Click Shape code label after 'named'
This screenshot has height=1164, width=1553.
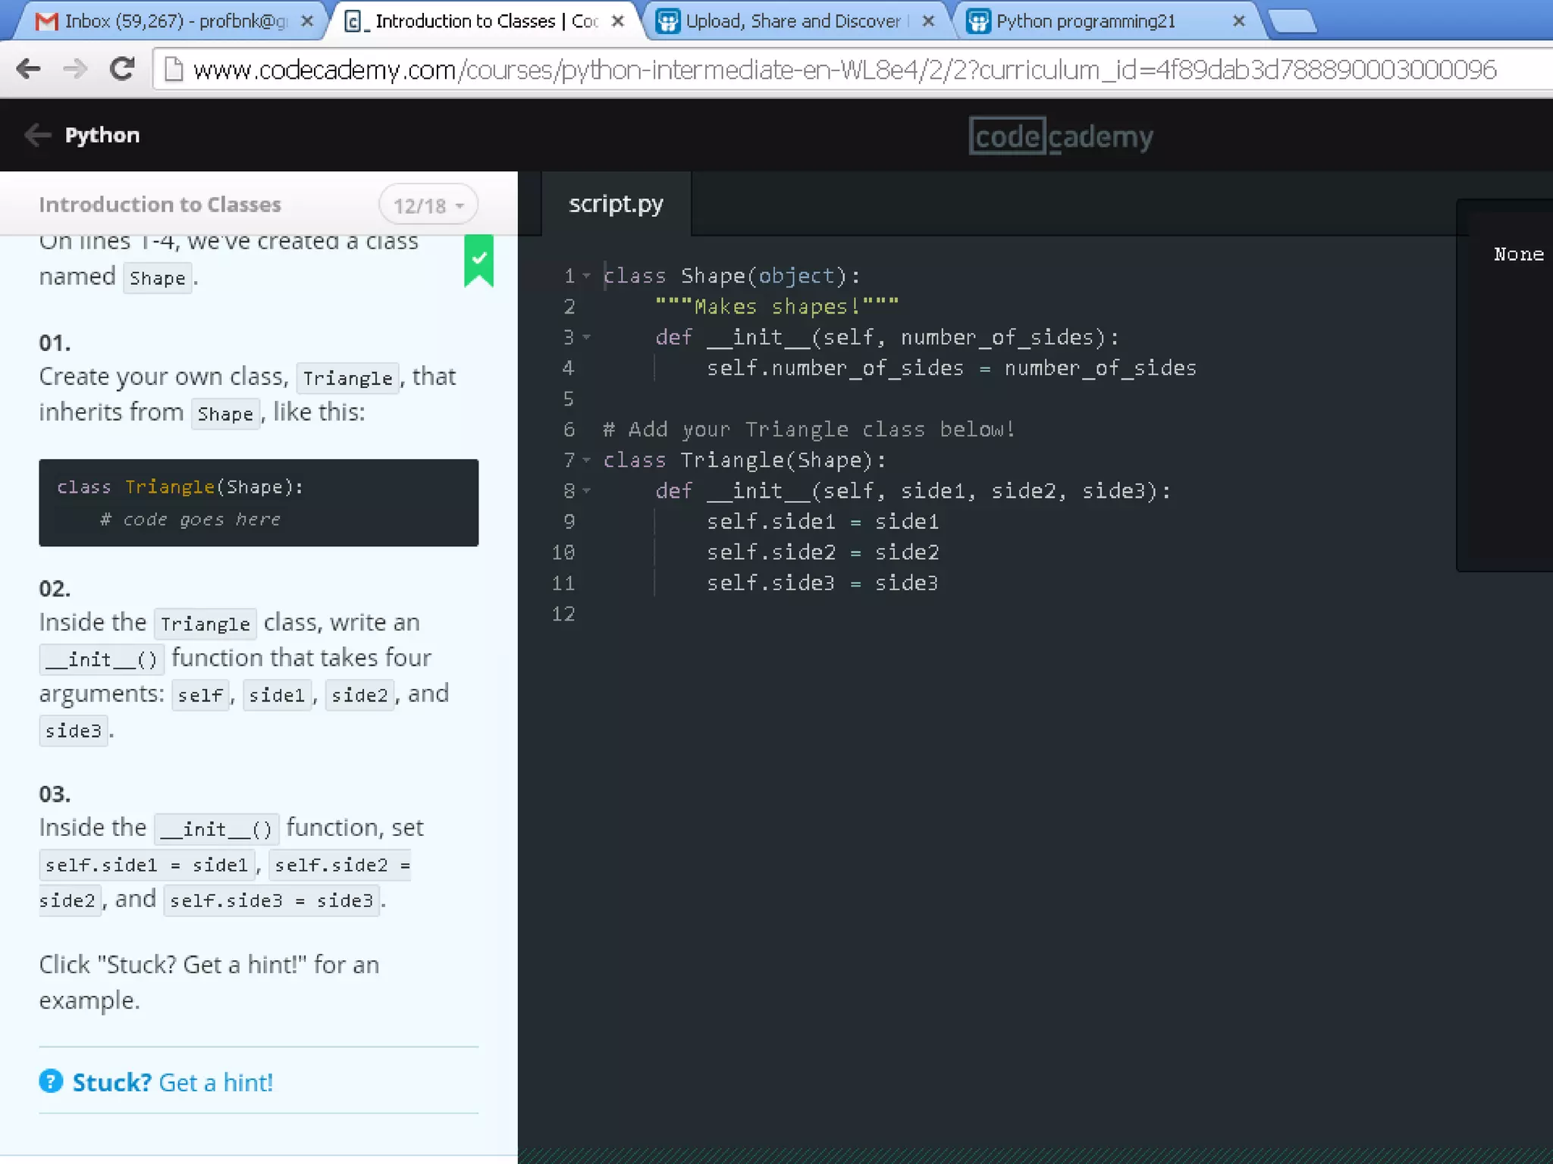157,278
